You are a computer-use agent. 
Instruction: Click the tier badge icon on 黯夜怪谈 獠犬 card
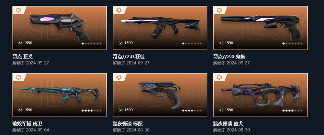[219, 77]
